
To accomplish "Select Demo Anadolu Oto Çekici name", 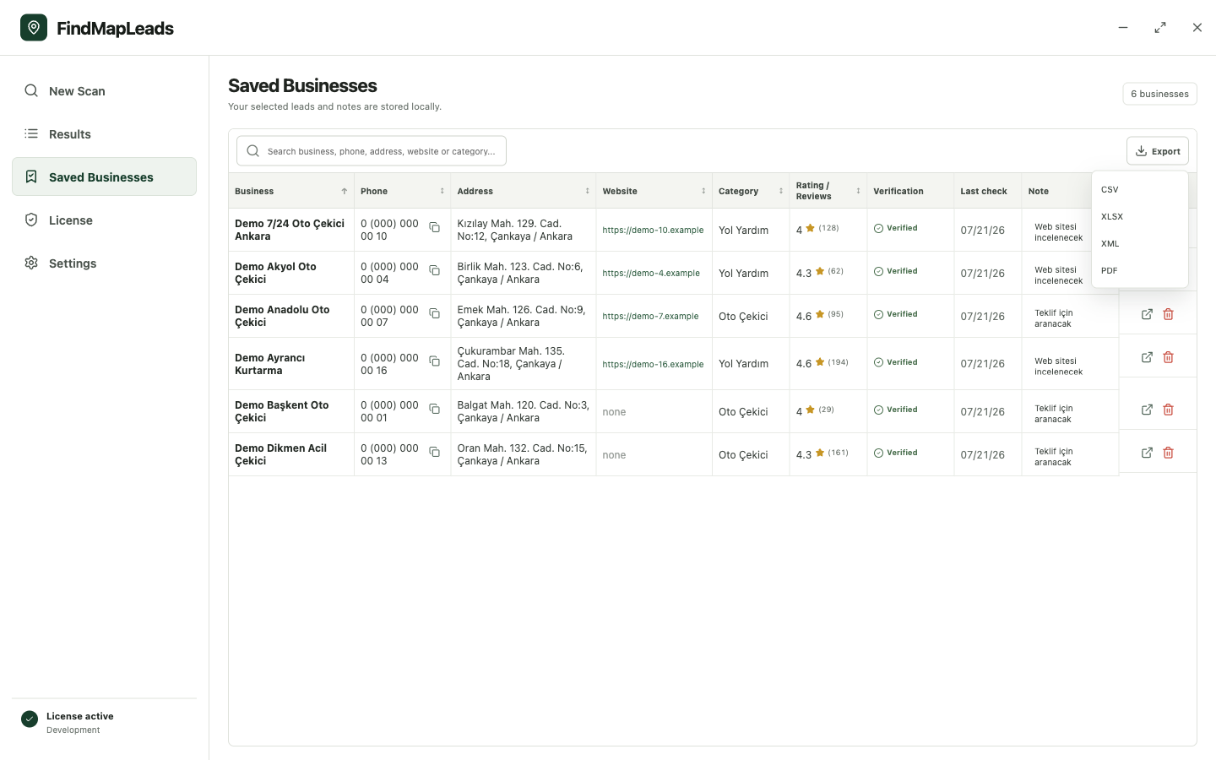I will click(x=282, y=316).
